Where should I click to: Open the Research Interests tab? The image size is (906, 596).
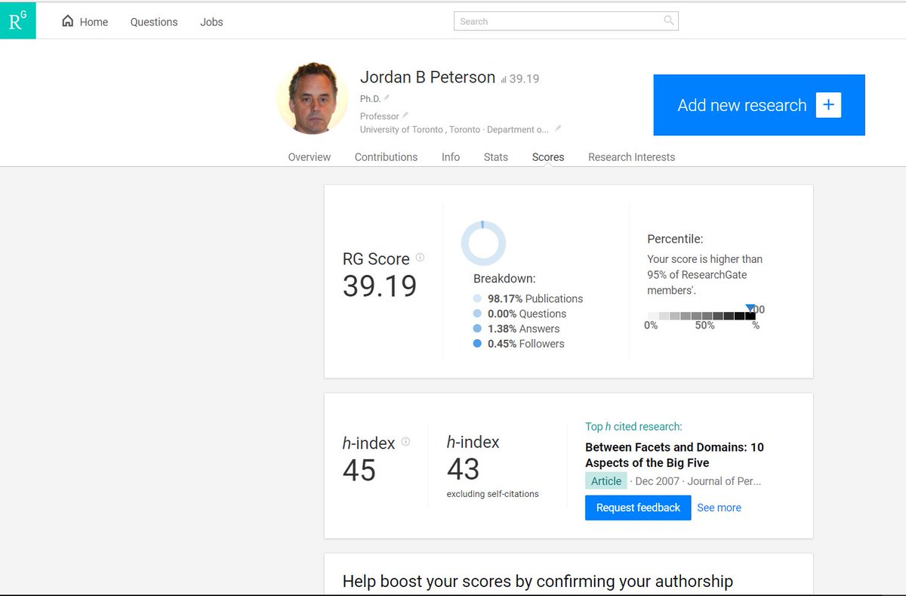click(x=631, y=157)
